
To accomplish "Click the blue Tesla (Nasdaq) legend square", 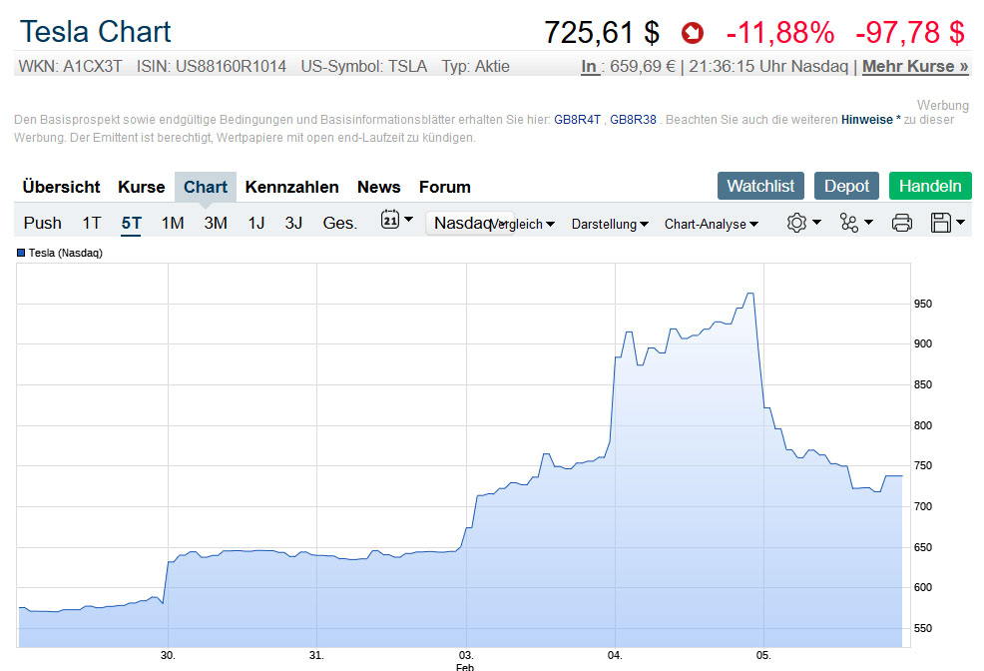I will (x=21, y=253).
